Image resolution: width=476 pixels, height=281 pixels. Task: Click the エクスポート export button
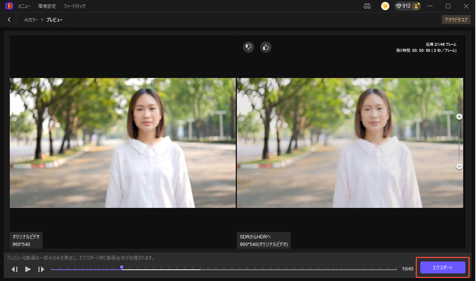tap(443, 267)
